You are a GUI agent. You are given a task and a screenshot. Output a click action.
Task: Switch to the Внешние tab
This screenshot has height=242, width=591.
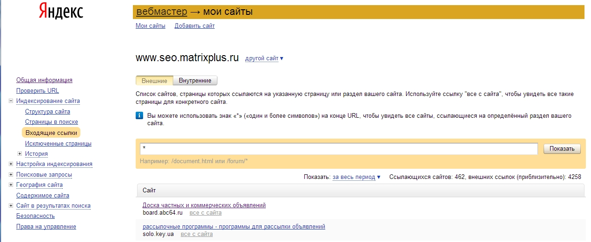point(154,81)
